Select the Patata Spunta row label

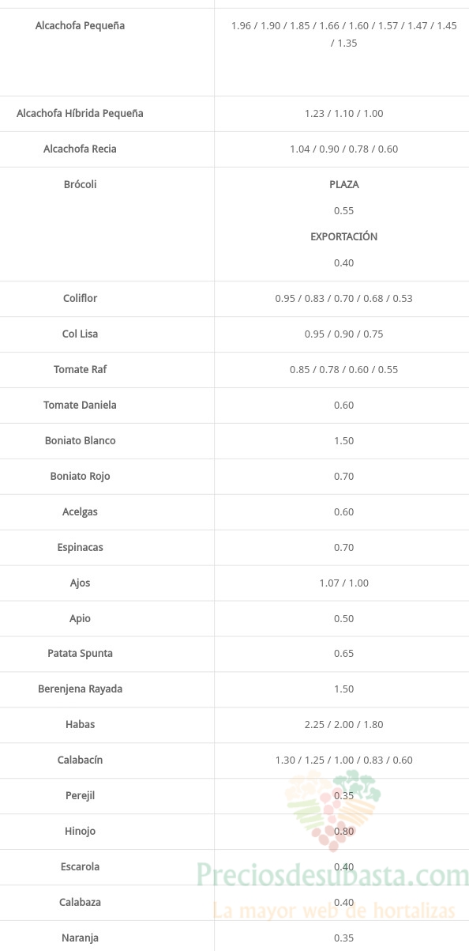coord(81,654)
